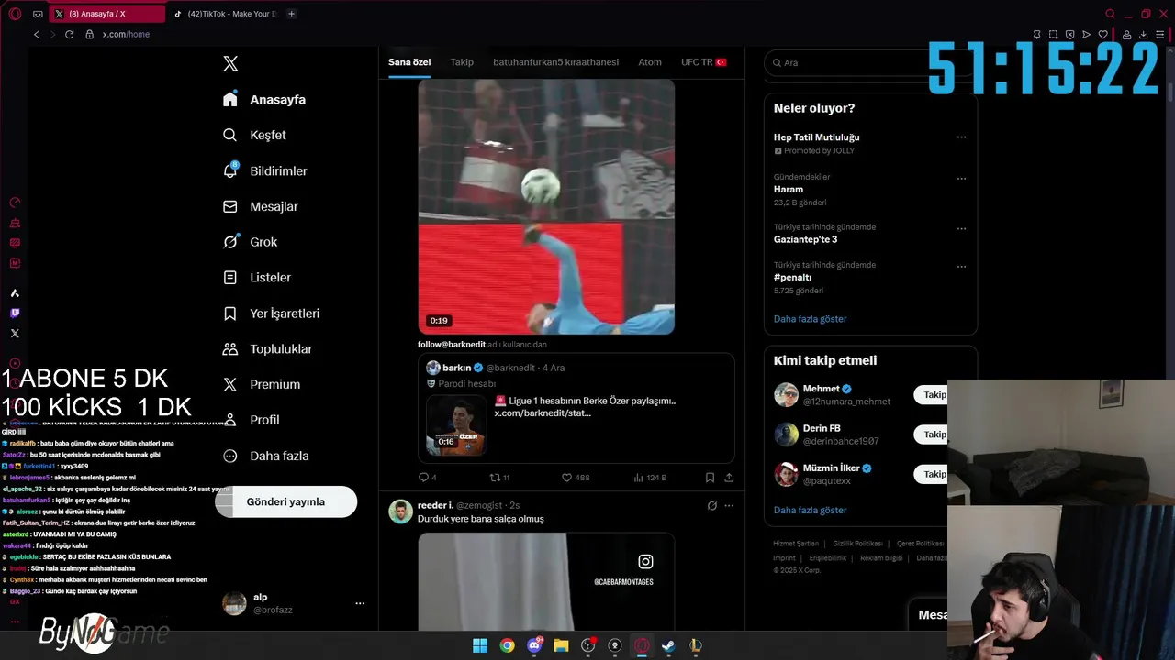Open options for #penaltı trend

961,267
